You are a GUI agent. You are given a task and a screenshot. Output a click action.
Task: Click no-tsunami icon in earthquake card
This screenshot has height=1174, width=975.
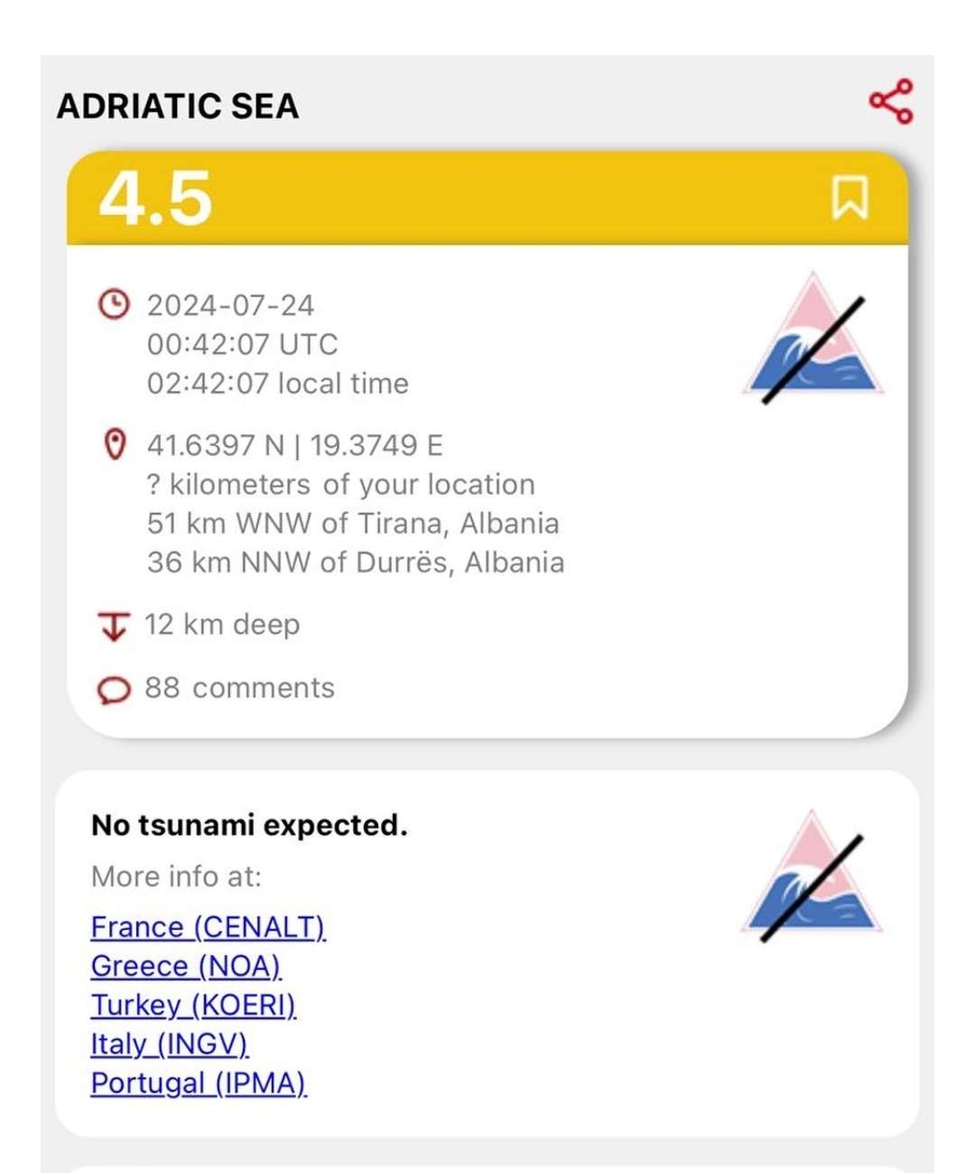coord(813,338)
